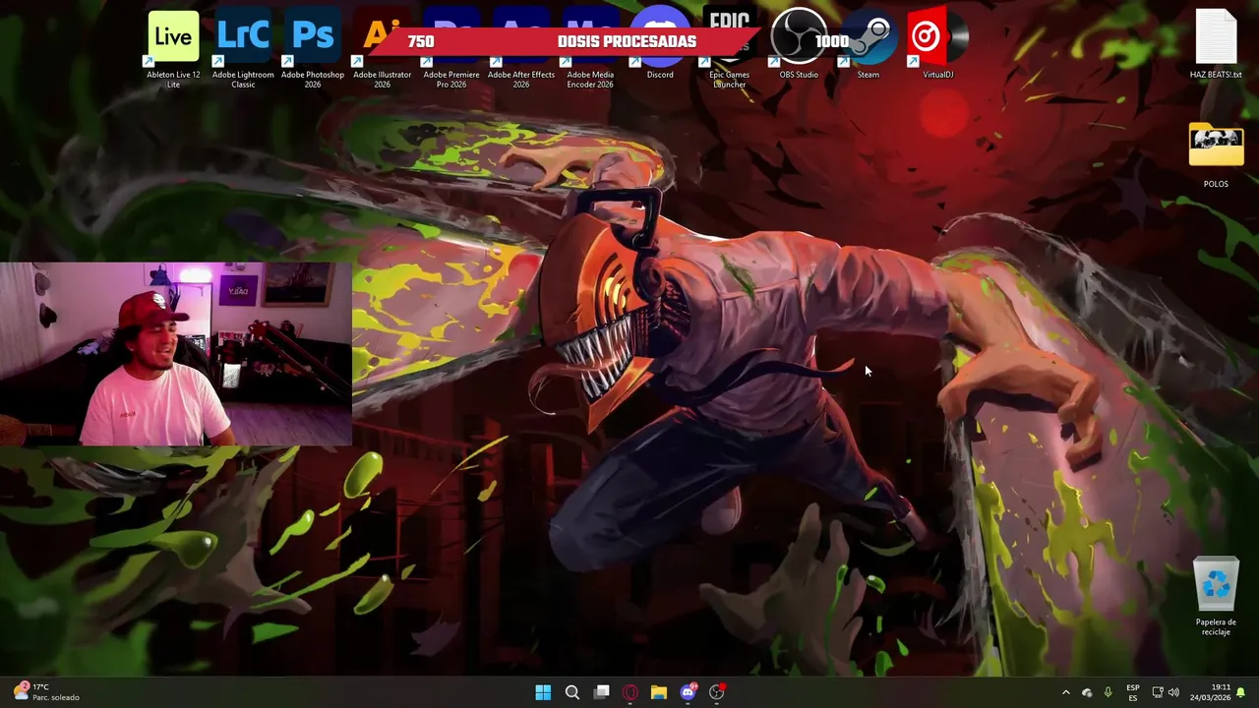Open File Explorer from the taskbar

[659, 692]
